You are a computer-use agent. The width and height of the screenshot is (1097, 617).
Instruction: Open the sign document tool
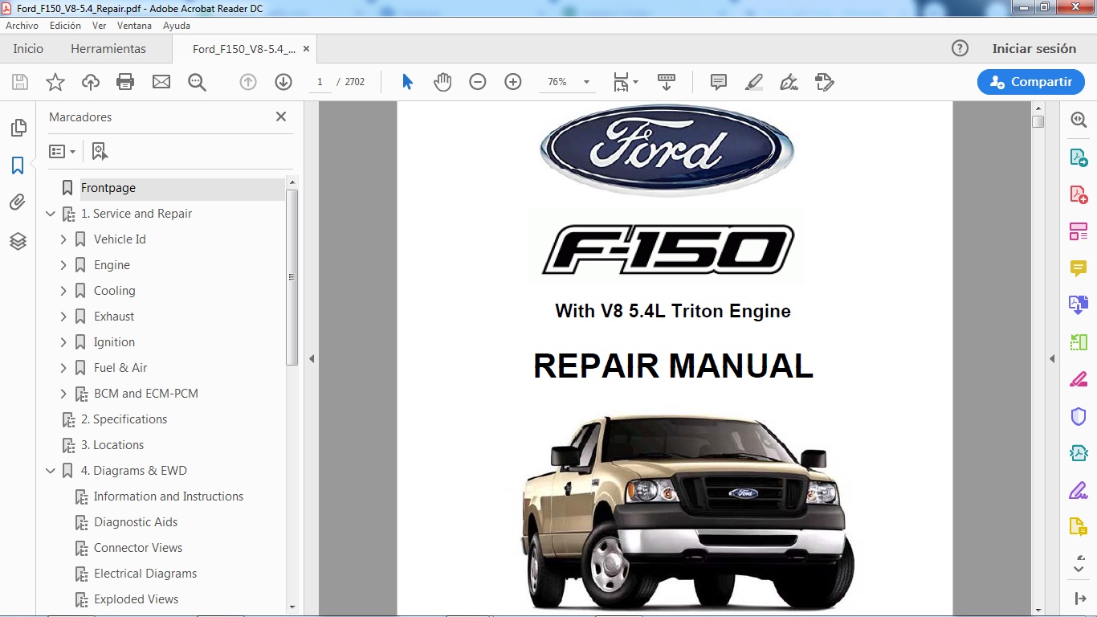tap(789, 82)
